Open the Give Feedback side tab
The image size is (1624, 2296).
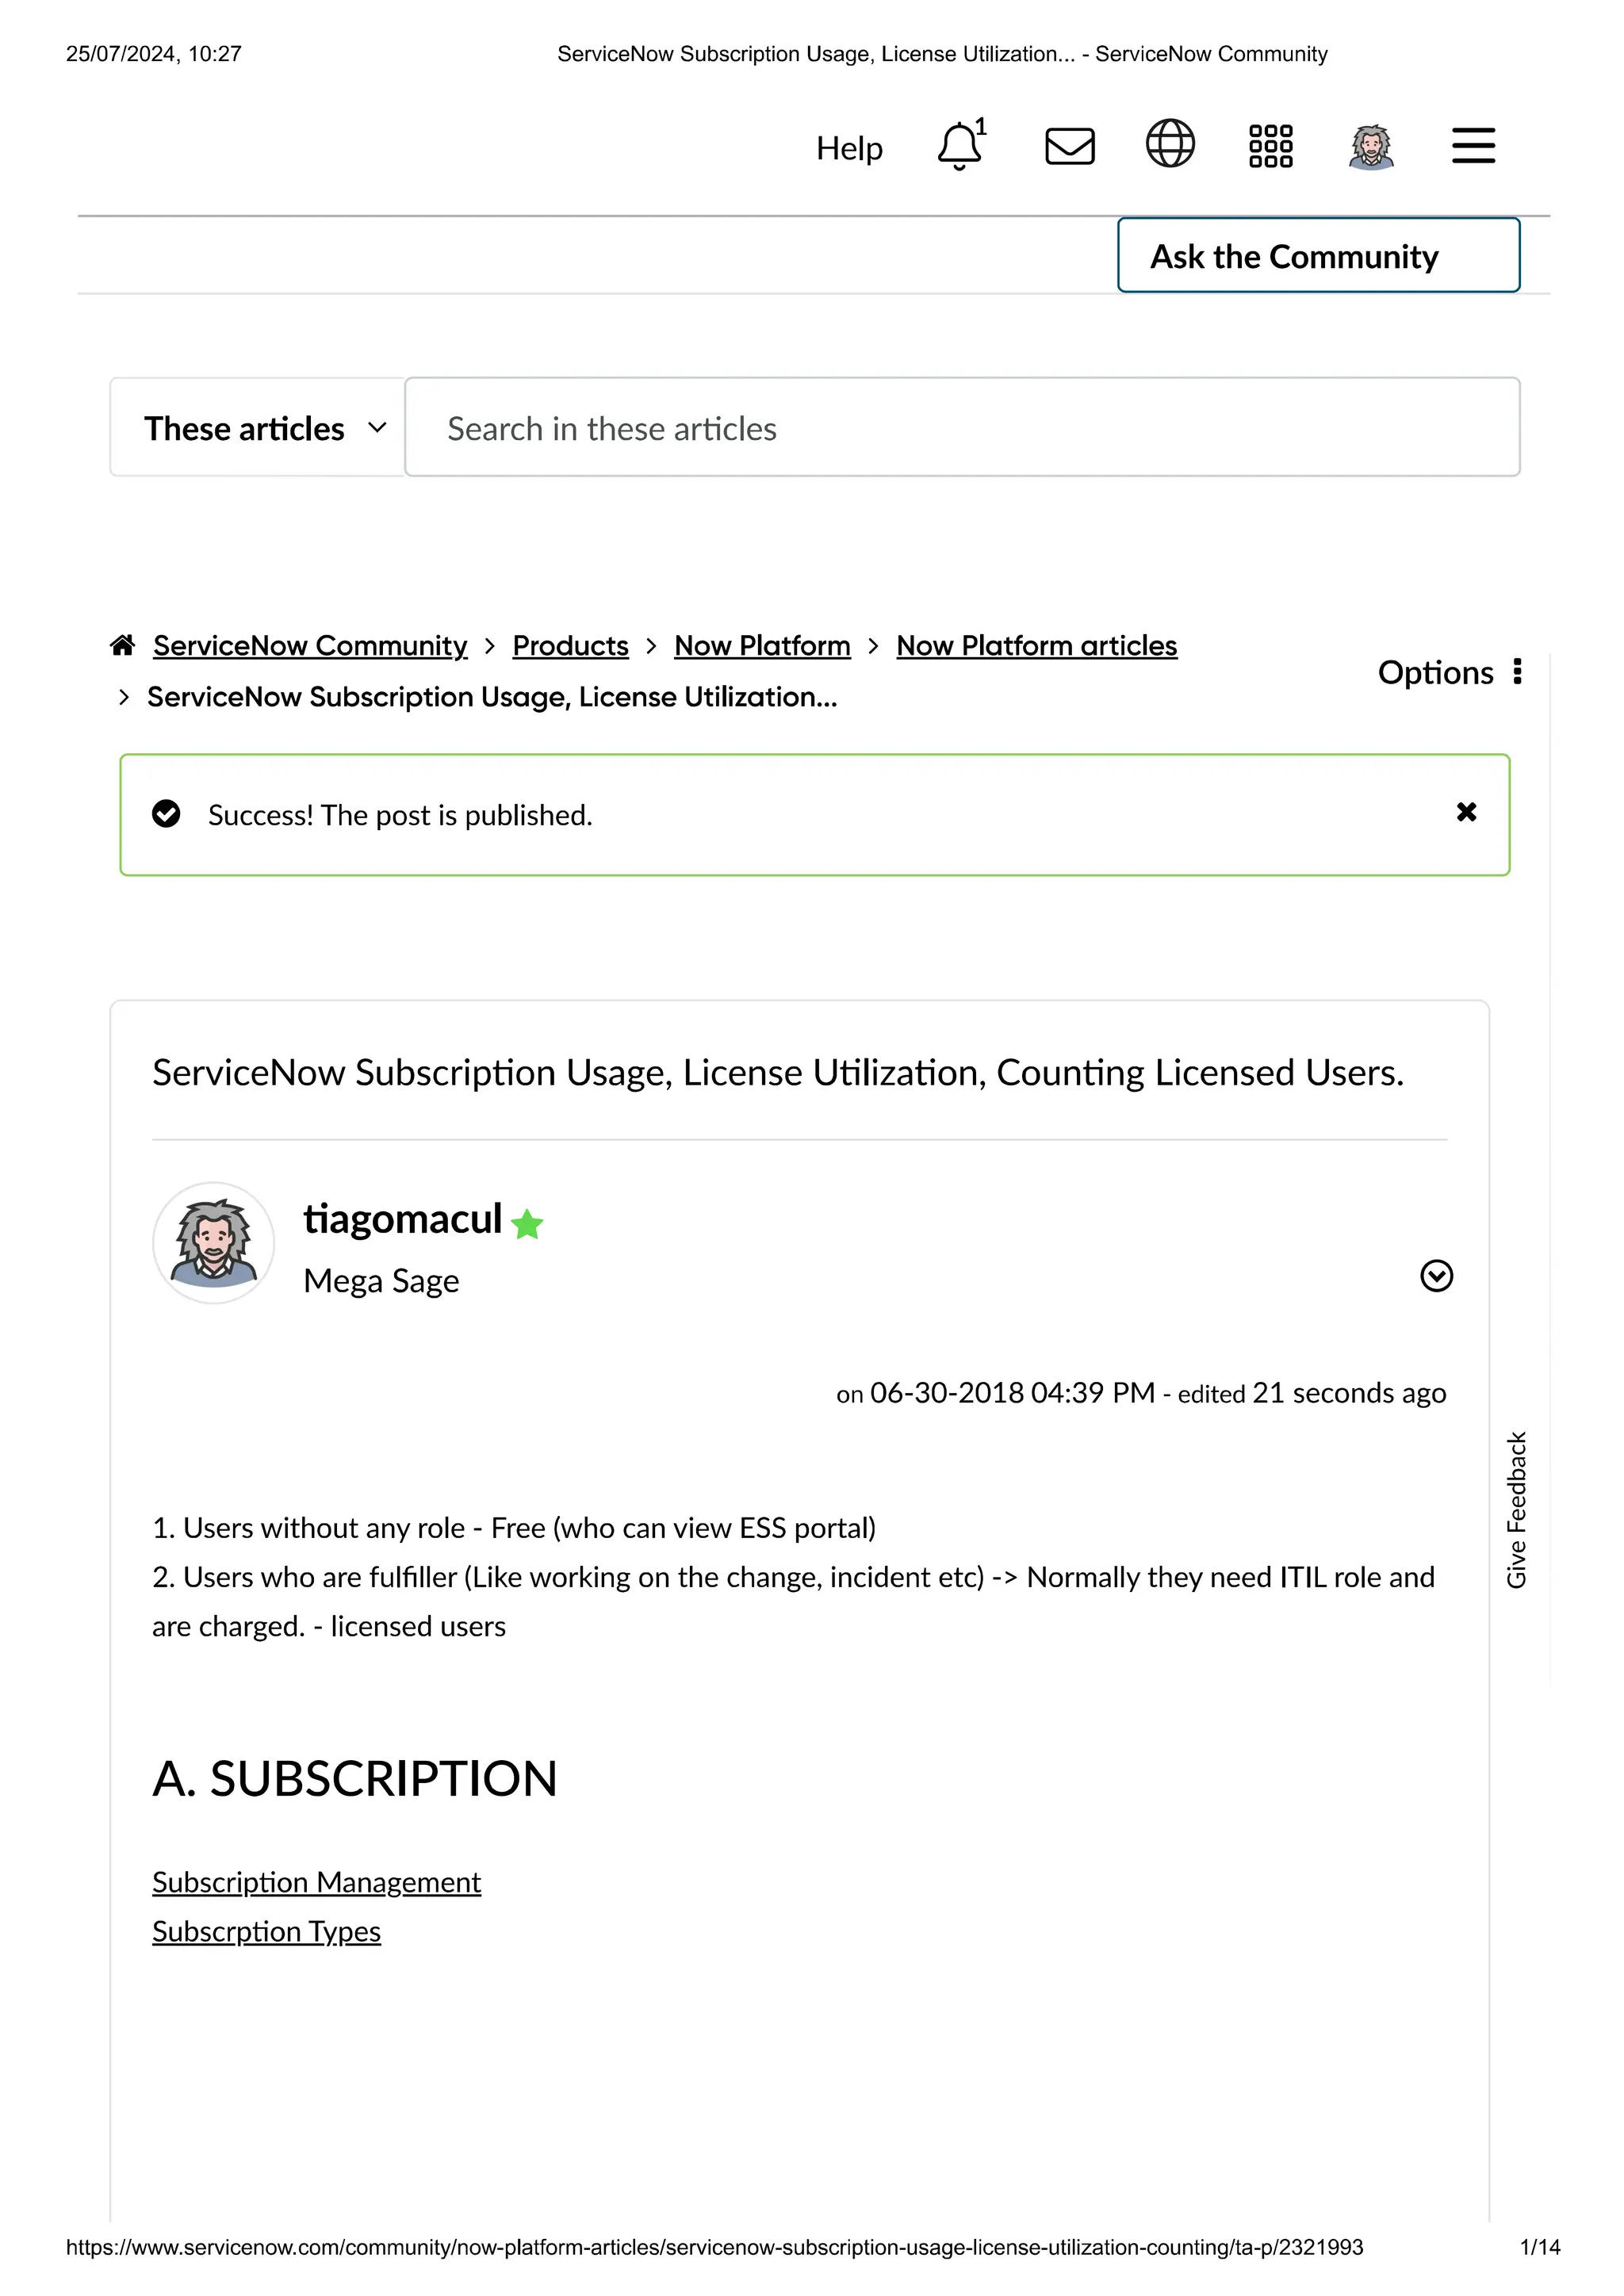coord(1517,1510)
